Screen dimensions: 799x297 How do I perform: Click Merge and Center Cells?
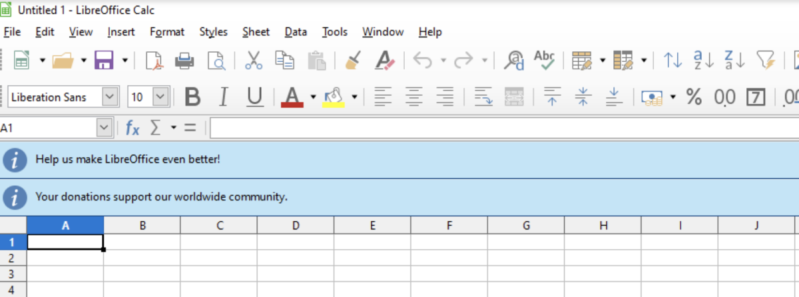click(515, 97)
